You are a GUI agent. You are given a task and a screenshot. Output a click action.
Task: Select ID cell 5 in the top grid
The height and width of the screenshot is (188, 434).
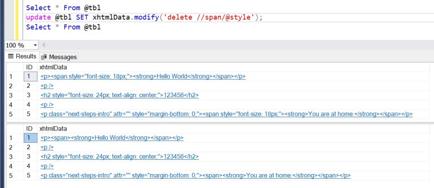coord(29,114)
